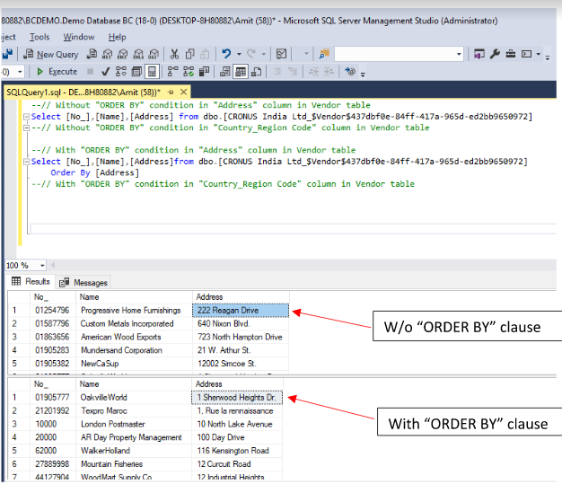The width and height of the screenshot is (562, 484).
Task: Click the Undo arrow icon
Action: pyautogui.click(x=226, y=54)
